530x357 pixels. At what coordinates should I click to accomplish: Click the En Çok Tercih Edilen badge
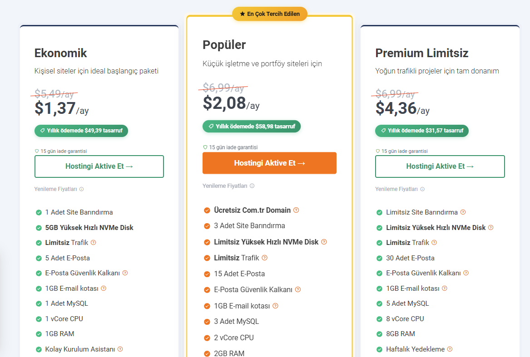[270, 14]
